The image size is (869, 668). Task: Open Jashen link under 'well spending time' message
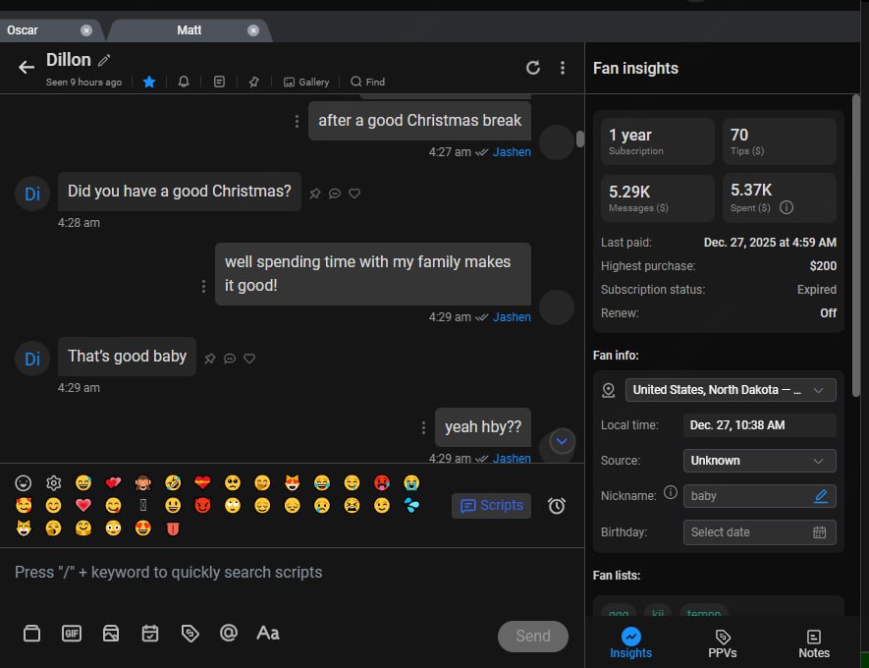pos(512,317)
